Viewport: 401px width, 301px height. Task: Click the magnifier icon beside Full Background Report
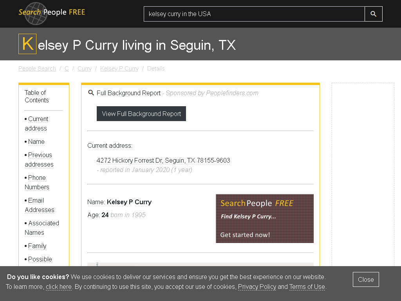(x=91, y=92)
